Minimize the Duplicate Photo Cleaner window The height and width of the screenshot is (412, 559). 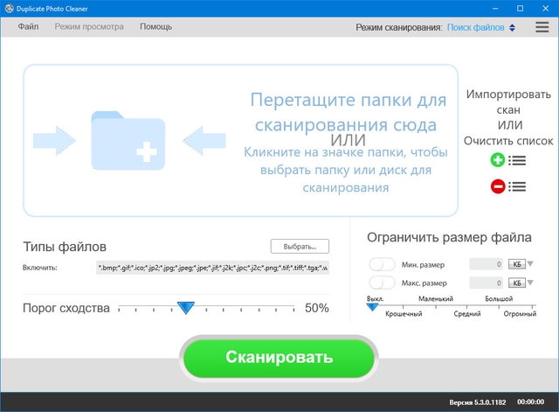coord(495,9)
